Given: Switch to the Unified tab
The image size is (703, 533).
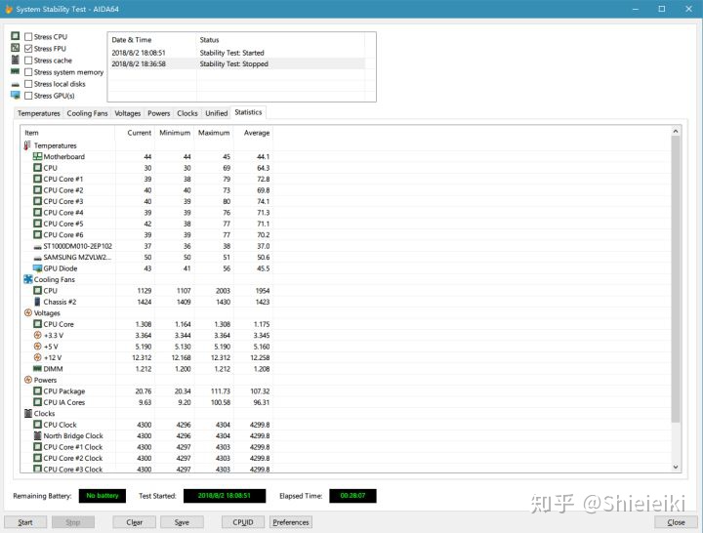Looking at the screenshot, I should (216, 113).
